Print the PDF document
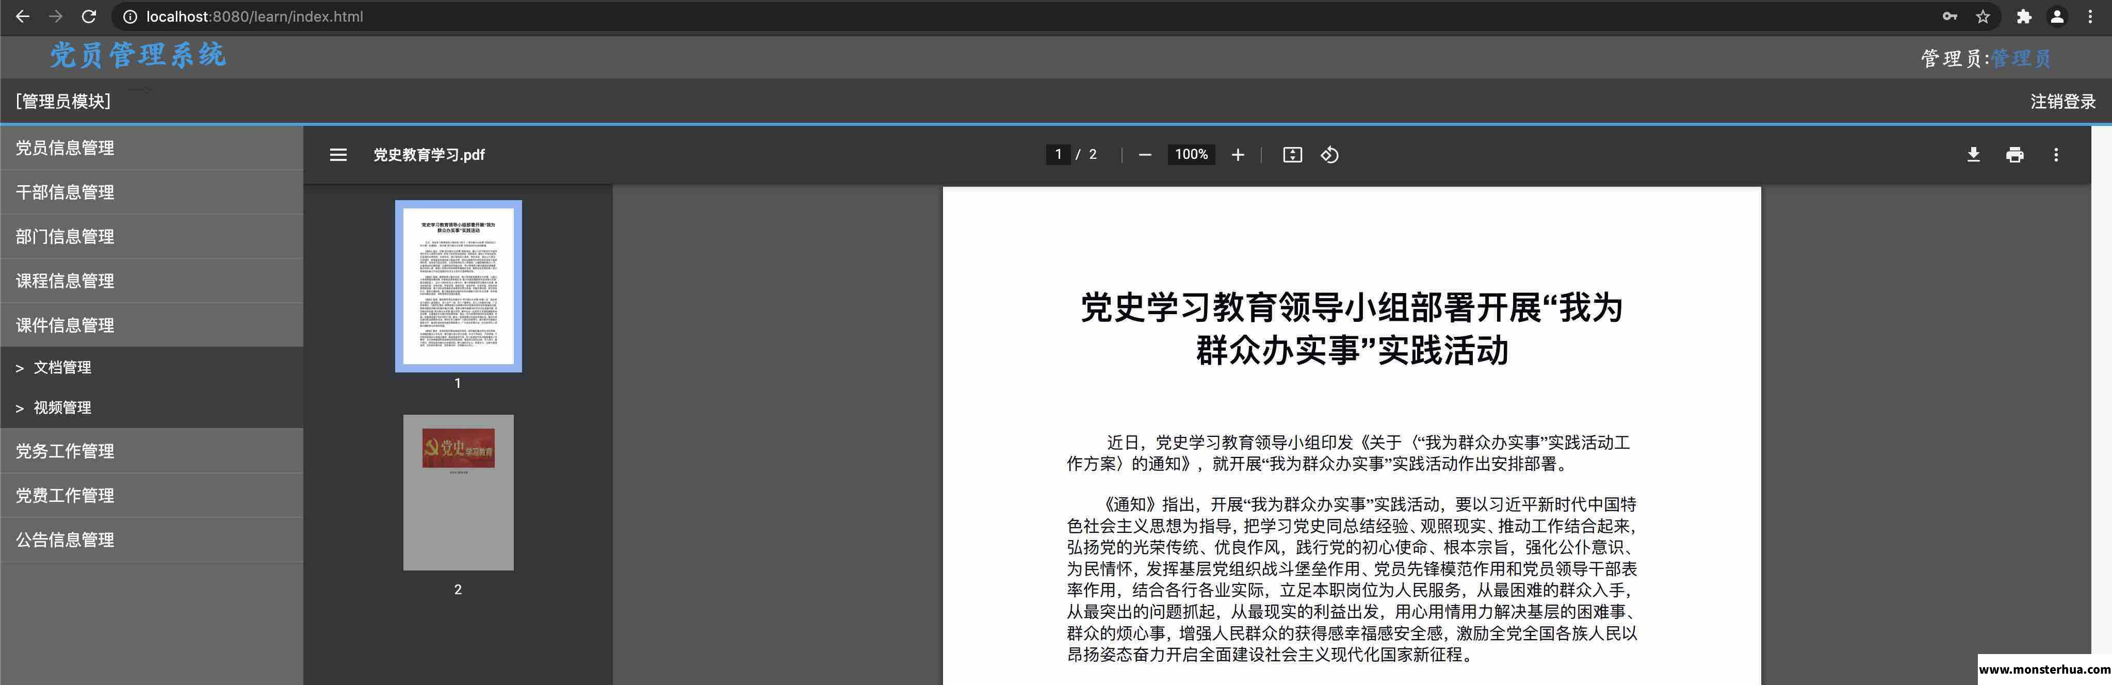 pos(2014,155)
